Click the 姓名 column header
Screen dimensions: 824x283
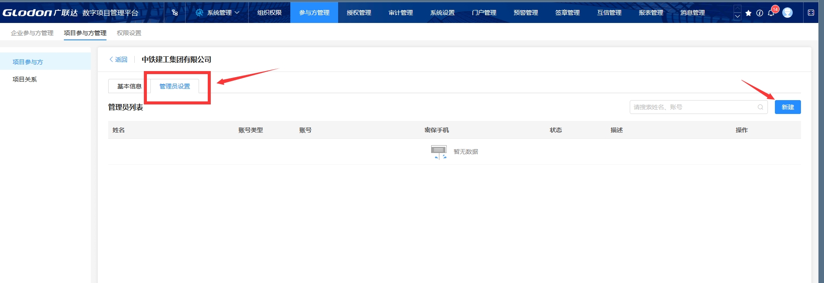[119, 130]
